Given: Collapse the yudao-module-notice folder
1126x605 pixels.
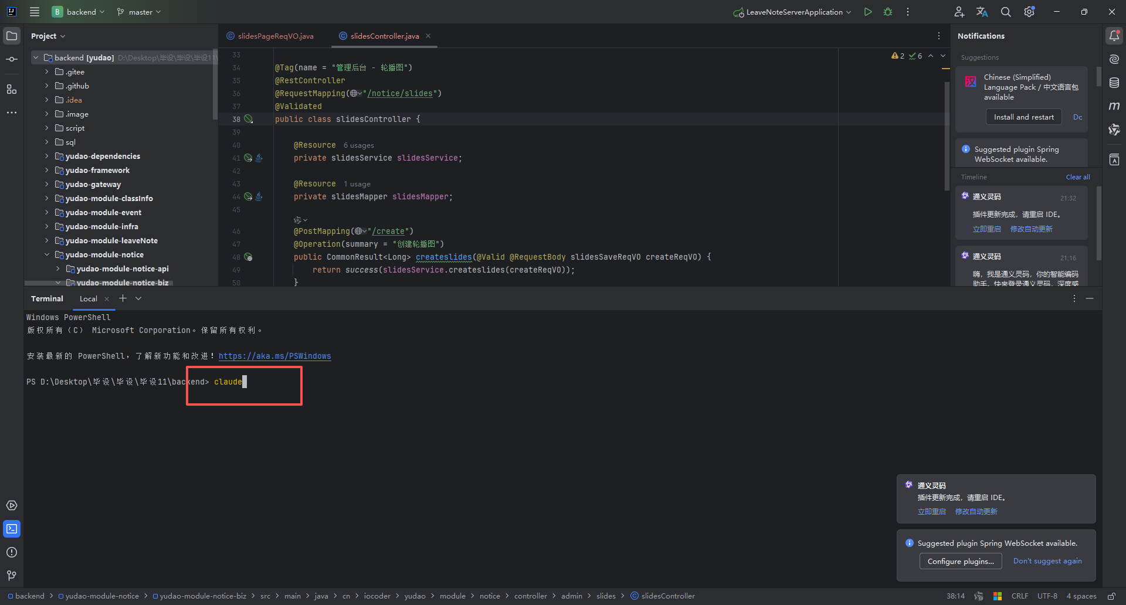Looking at the screenshot, I should (x=47, y=254).
